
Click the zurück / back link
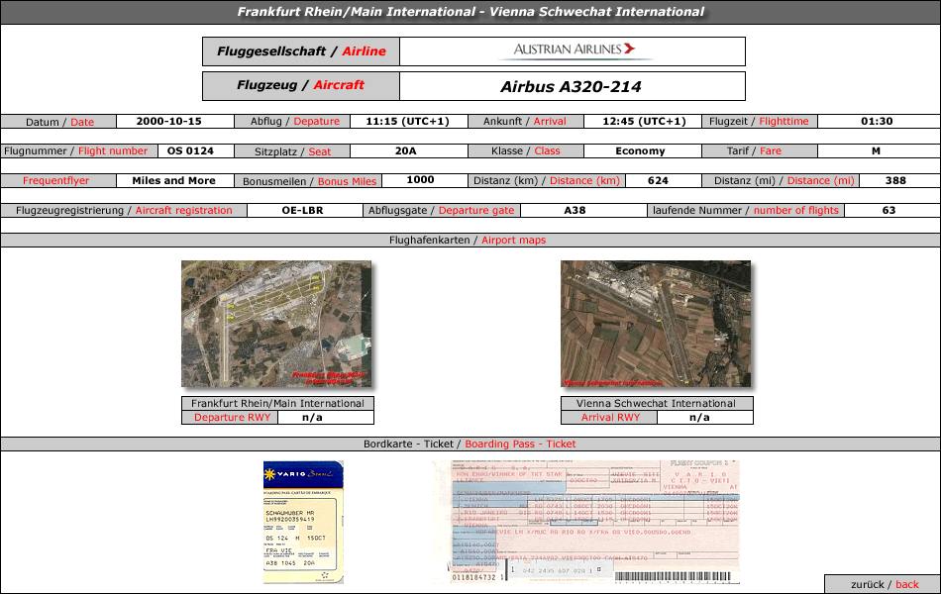tap(884, 584)
